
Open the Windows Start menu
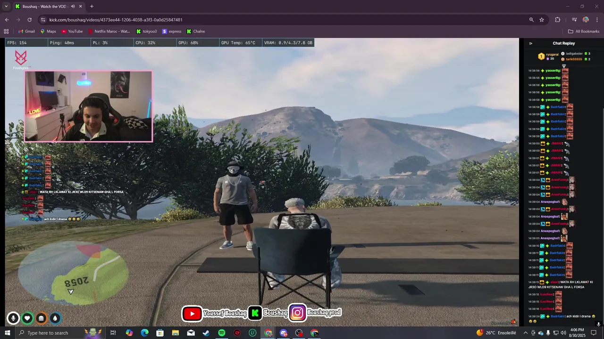(7, 333)
